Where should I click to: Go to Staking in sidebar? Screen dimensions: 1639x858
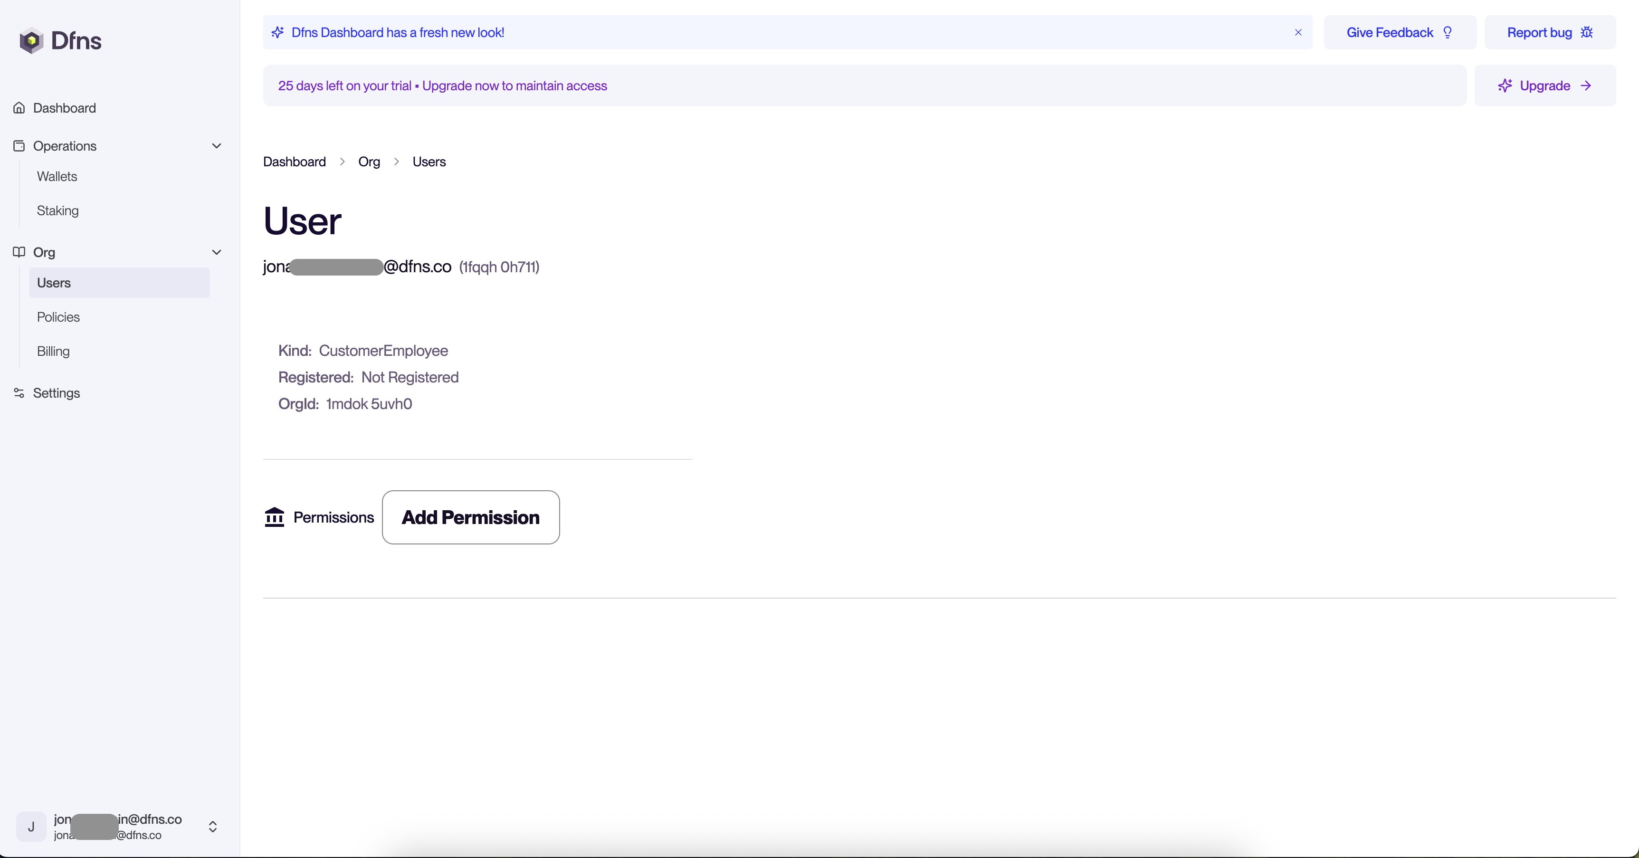point(57,210)
